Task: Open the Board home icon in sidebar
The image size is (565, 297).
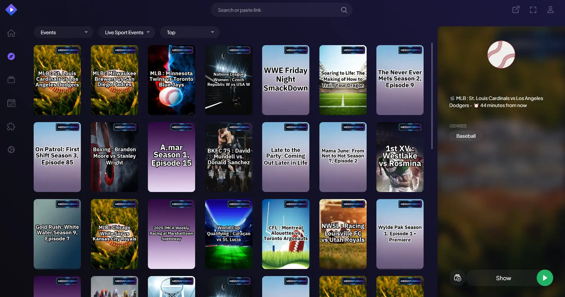Action: tap(11, 33)
